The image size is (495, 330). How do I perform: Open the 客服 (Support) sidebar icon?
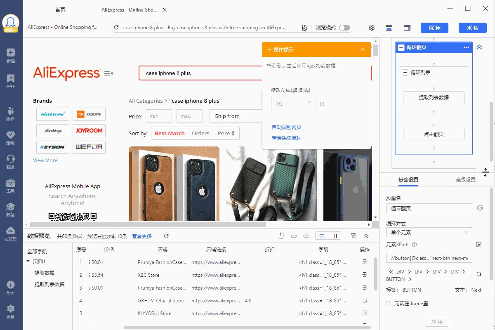(11, 162)
